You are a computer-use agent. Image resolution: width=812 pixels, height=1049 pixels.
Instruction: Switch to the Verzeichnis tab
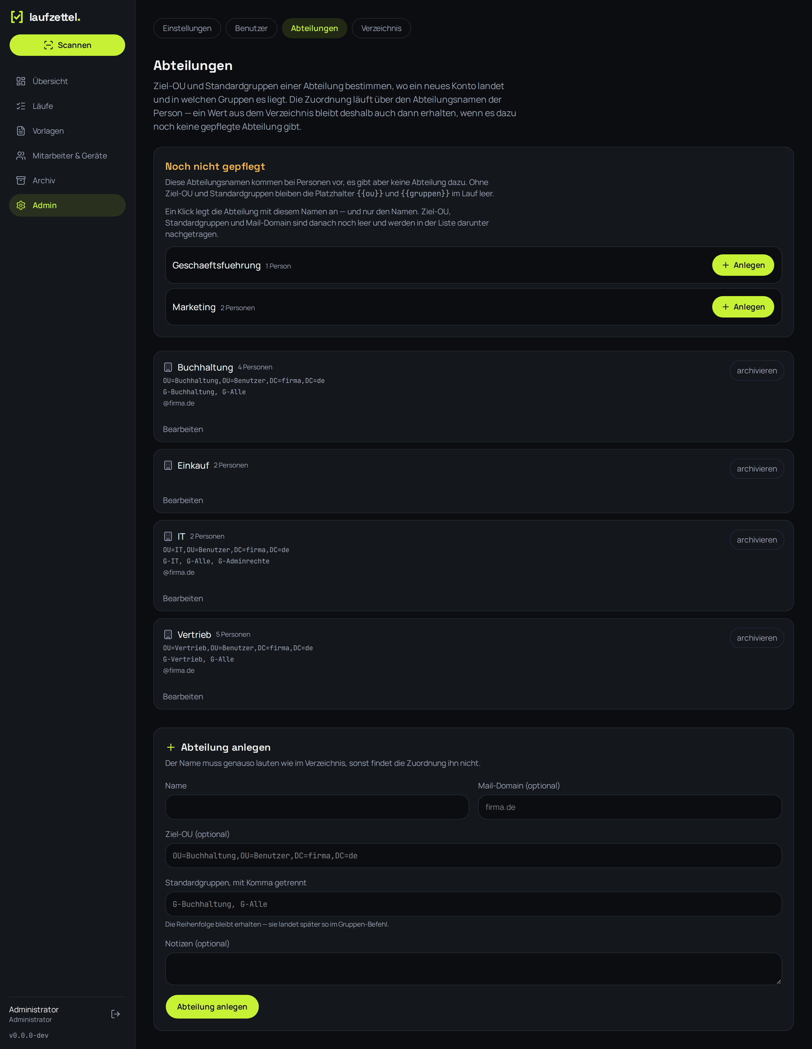381,28
